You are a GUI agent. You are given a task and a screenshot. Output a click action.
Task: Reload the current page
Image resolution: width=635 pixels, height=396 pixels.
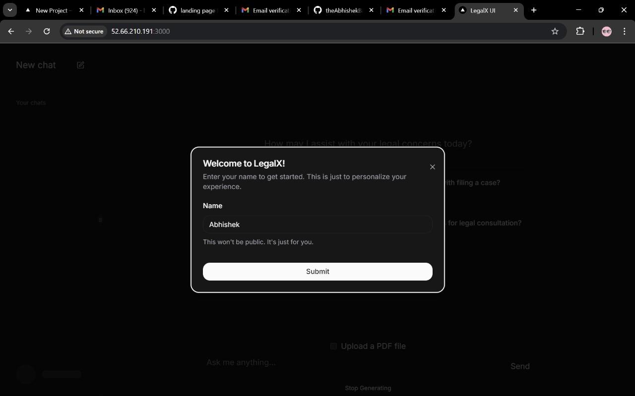click(47, 31)
